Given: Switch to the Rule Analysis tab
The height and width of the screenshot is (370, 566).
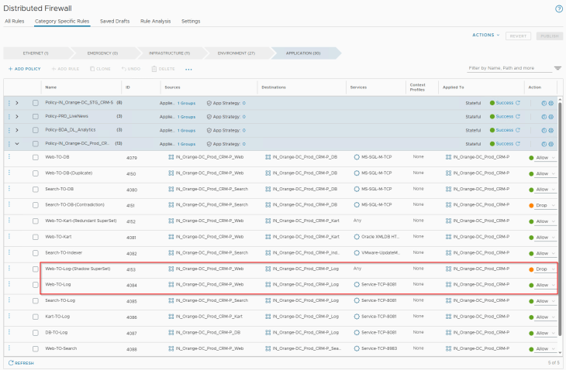Looking at the screenshot, I should point(156,21).
